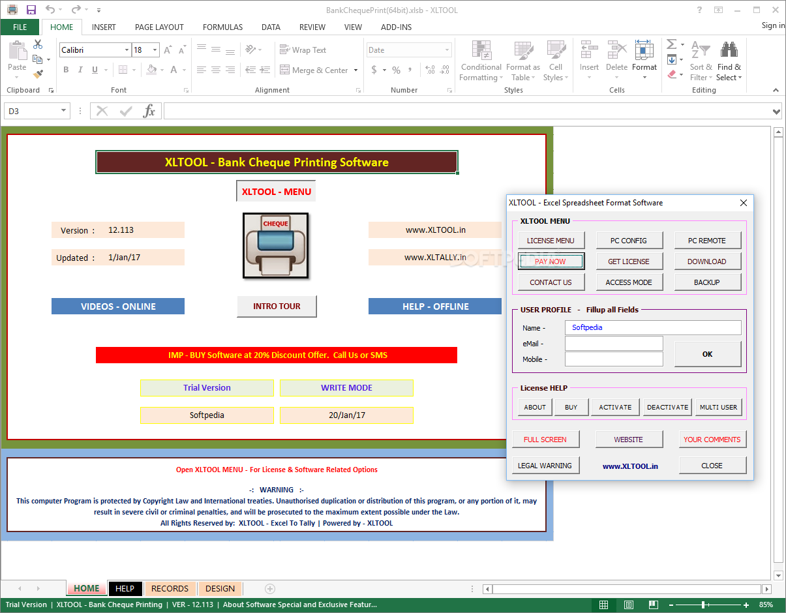
Task: Open the FILE tab
Action: click(20, 27)
